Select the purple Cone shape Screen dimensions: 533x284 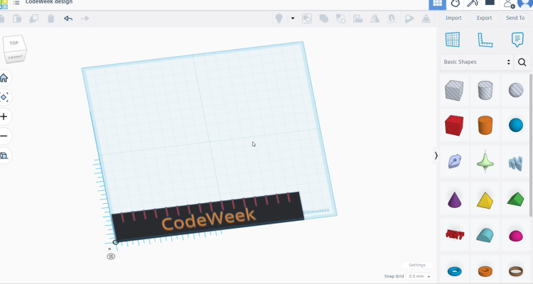[454, 200]
